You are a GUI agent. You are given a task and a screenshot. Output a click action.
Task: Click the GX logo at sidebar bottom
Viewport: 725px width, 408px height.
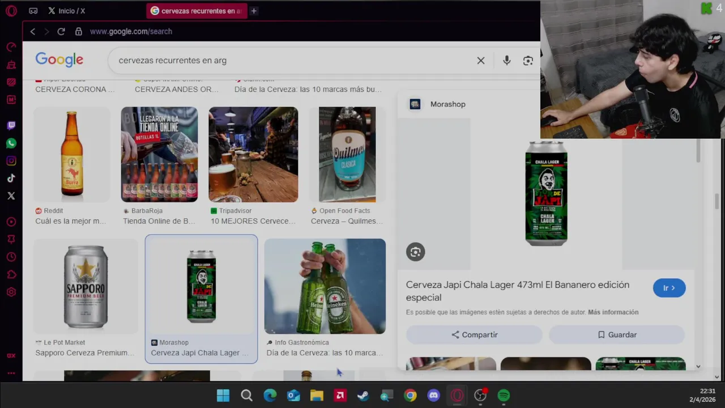point(11,356)
